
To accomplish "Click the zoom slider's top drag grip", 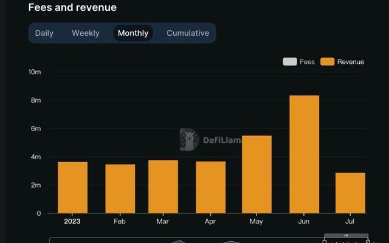I will point(346,235).
